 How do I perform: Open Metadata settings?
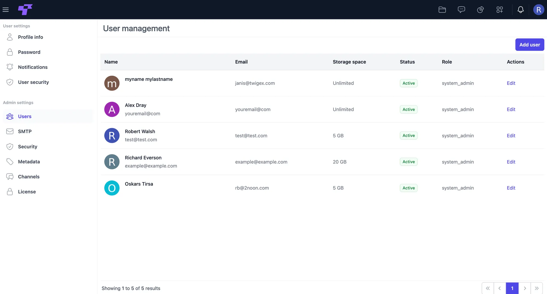coord(48,162)
